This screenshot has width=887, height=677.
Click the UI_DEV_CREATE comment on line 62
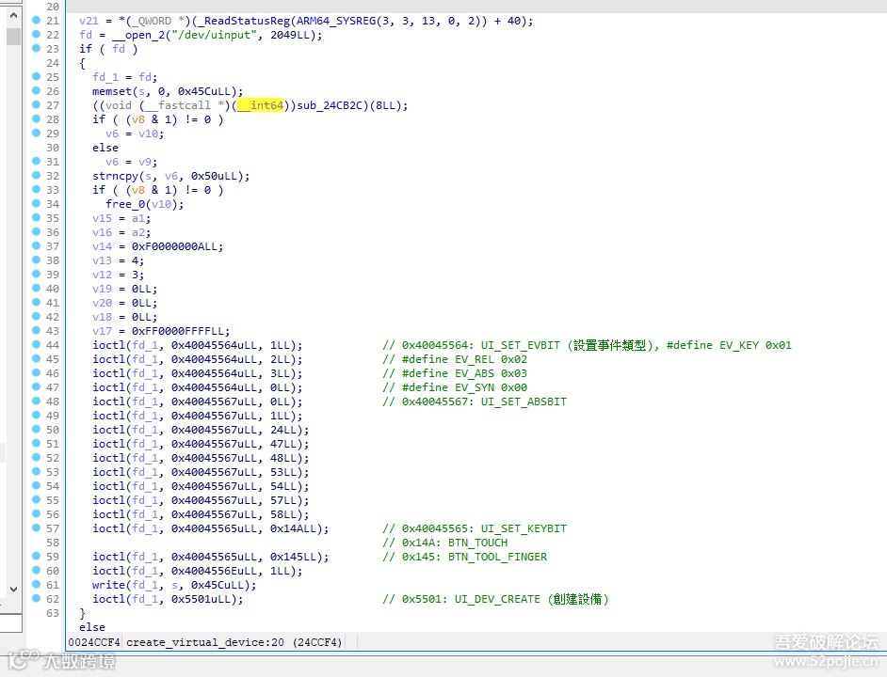pos(495,599)
